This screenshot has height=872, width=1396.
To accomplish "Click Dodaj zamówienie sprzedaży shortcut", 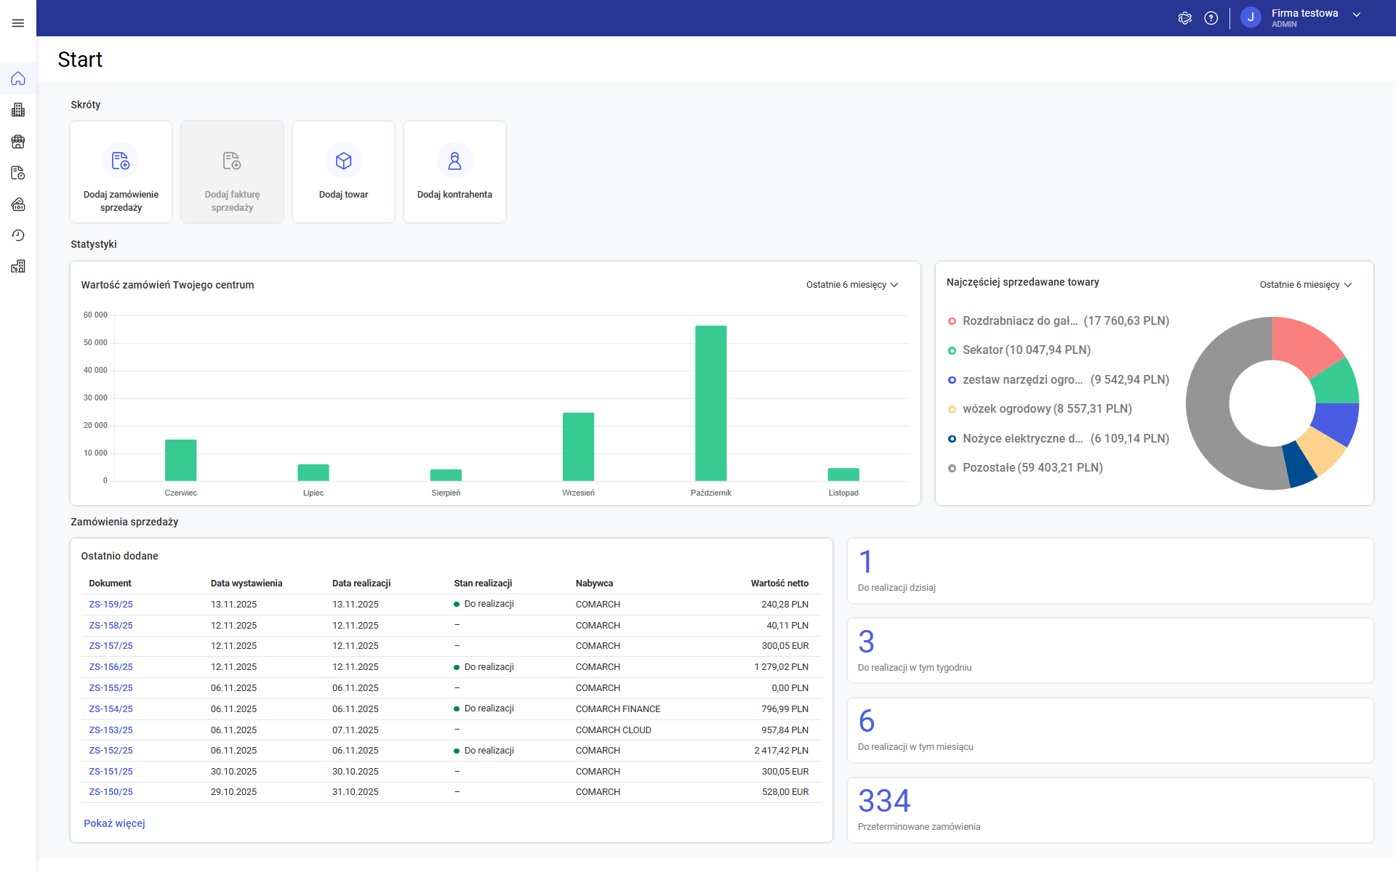I will tap(121, 172).
